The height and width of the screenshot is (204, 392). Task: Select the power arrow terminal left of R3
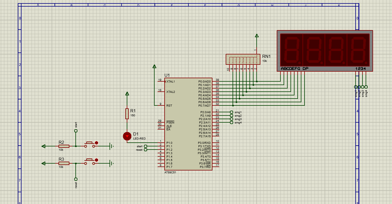(x=44, y=163)
